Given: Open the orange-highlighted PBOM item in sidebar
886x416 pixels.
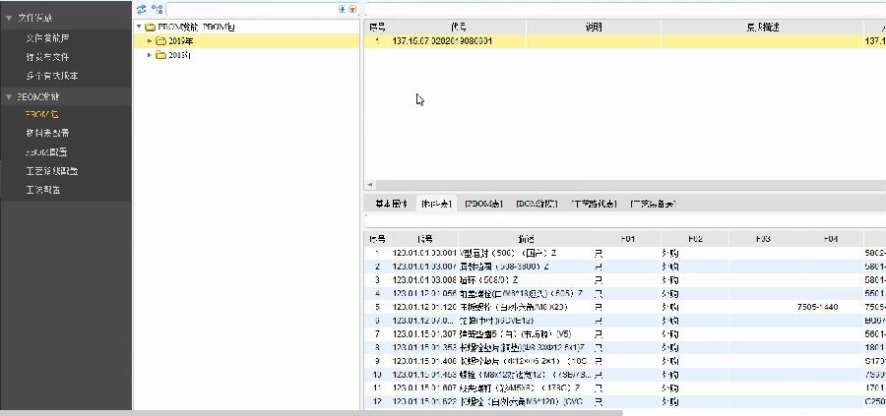Looking at the screenshot, I should click(42, 114).
